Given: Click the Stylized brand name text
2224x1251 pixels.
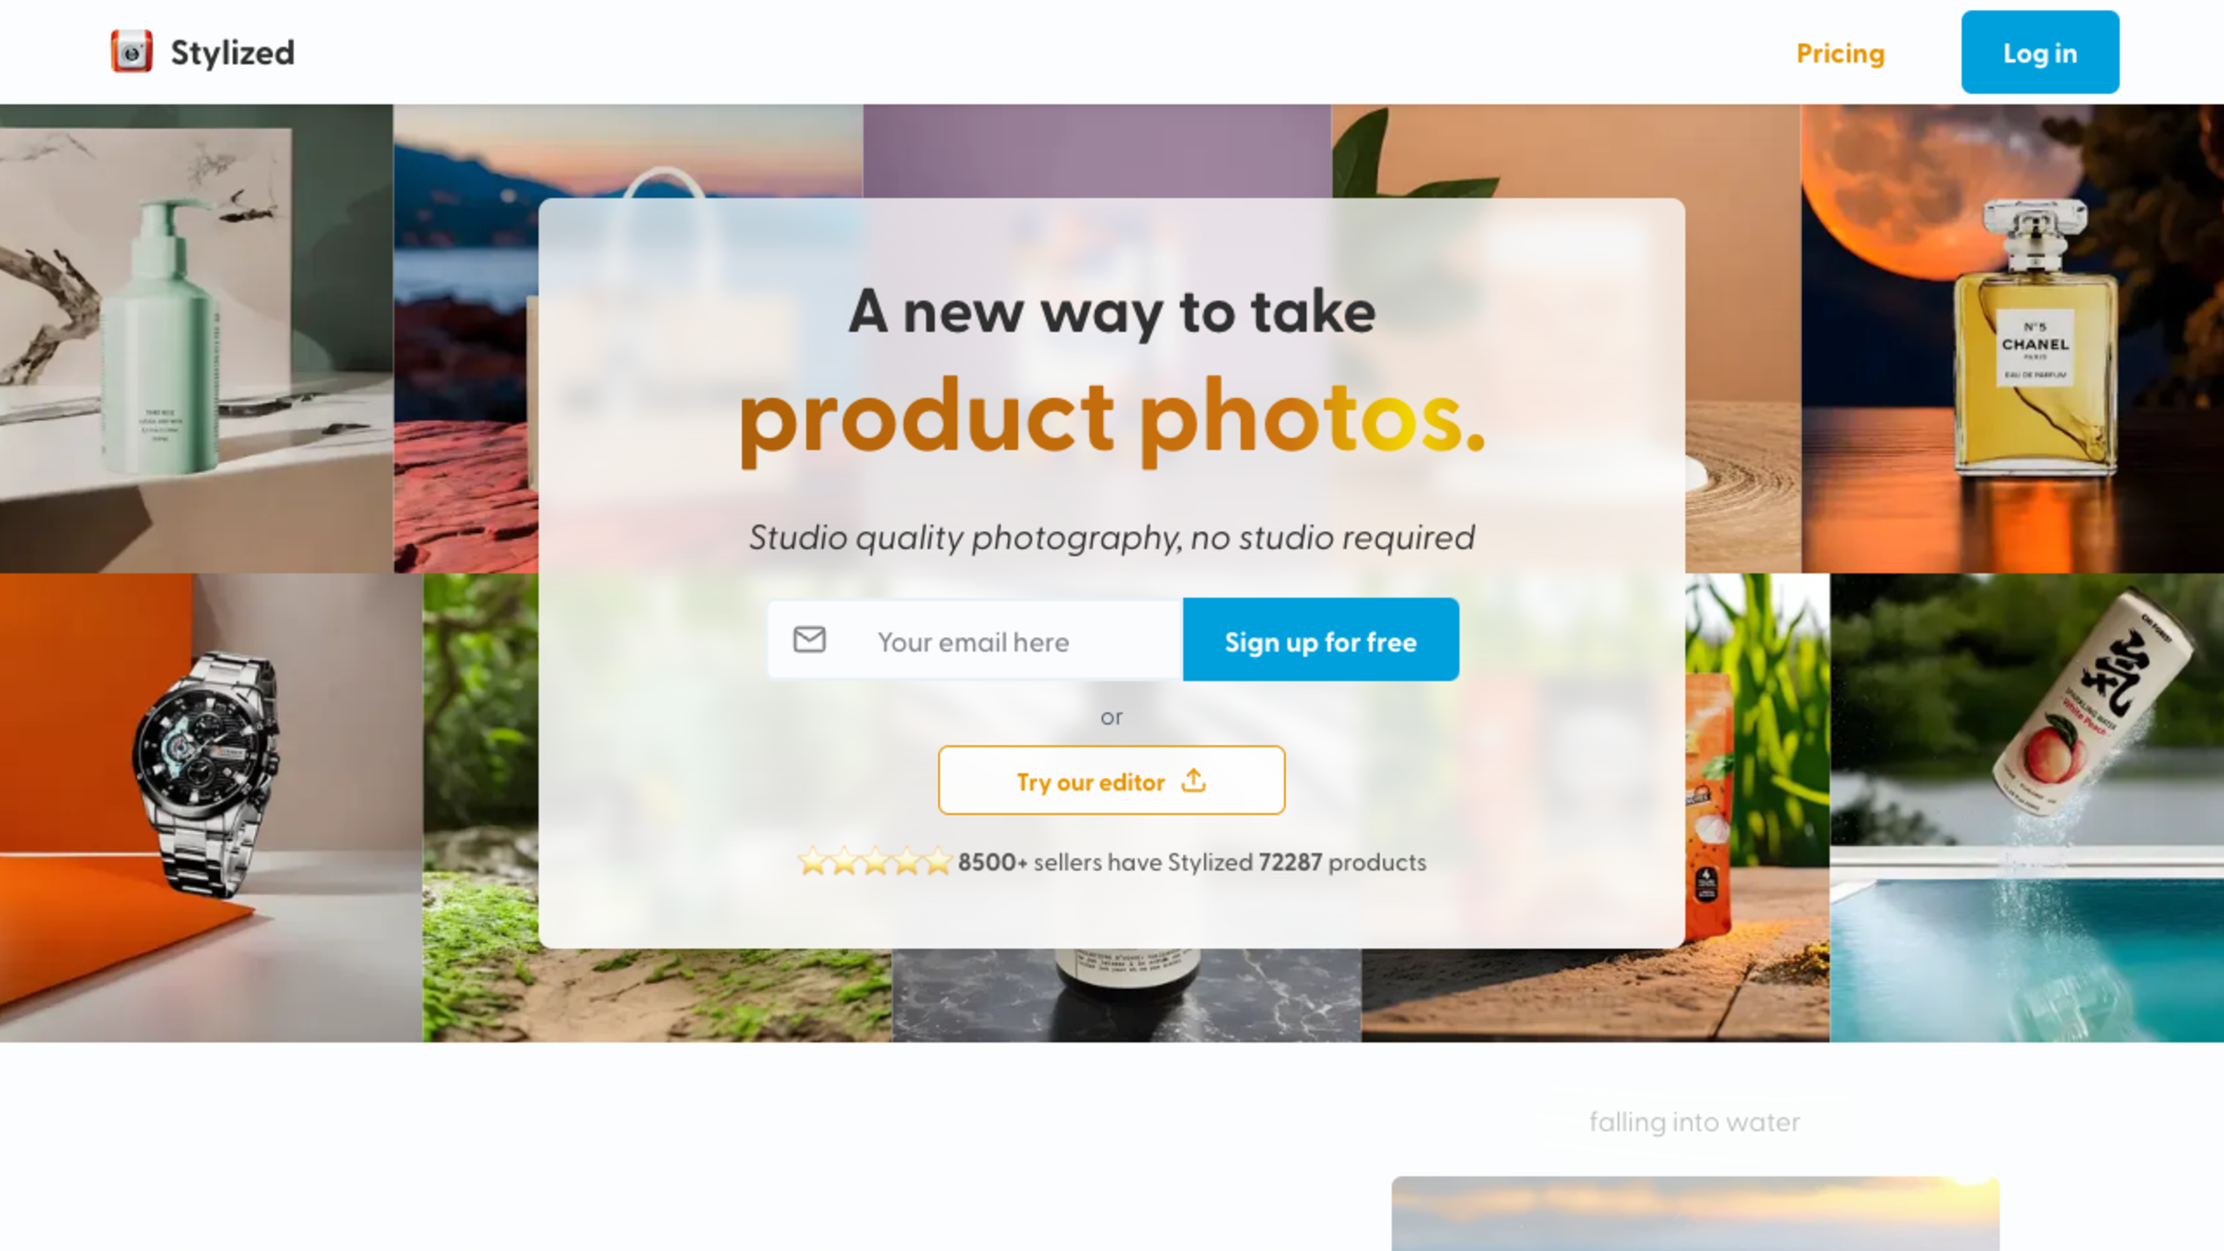Looking at the screenshot, I should click(x=232, y=53).
